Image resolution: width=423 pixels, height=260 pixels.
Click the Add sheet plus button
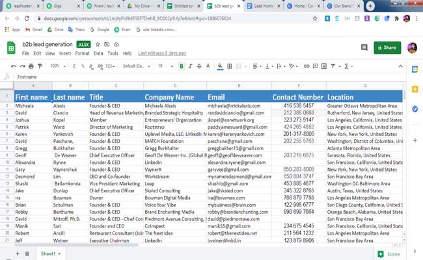click(18, 253)
